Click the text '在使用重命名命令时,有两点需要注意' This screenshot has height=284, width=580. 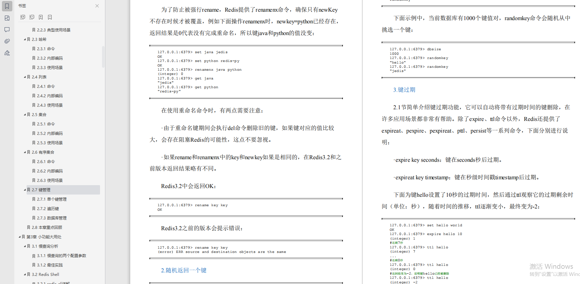coord(212,111)
